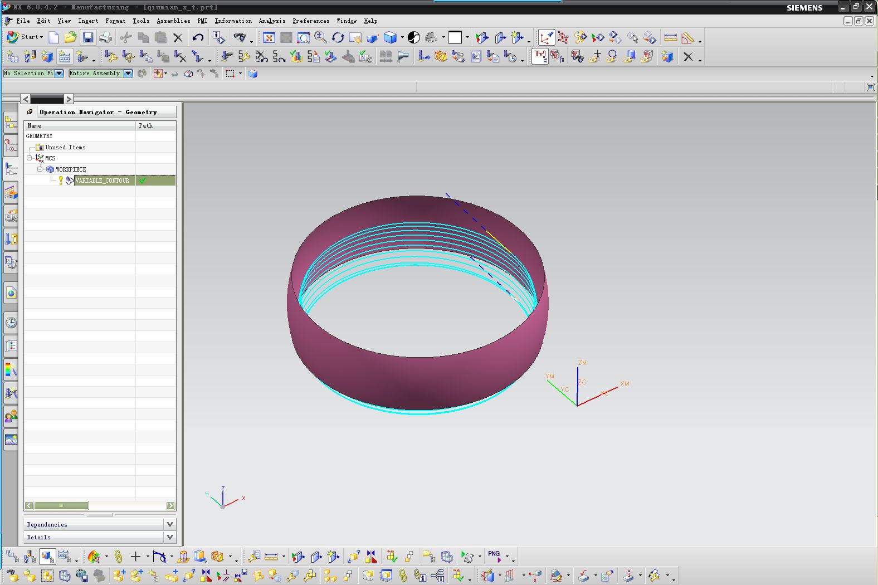The width and height of the screenshot is (878, 585).
Task: Click the PNG export icon
Action: click(495, 556)
